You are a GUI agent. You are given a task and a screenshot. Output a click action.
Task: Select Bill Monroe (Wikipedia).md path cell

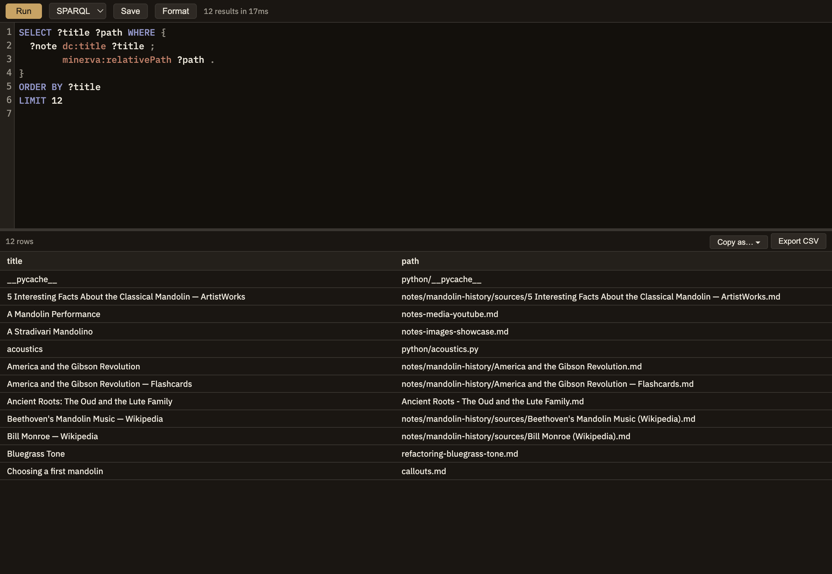[x=613, y=436]
